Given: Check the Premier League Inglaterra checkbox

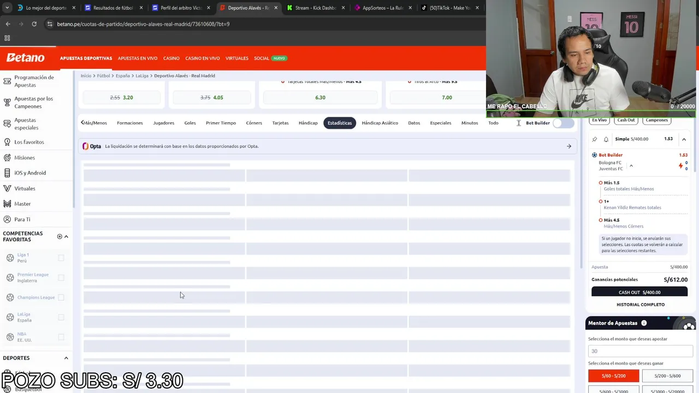Looking at the screenshot, I should point(61,277).
